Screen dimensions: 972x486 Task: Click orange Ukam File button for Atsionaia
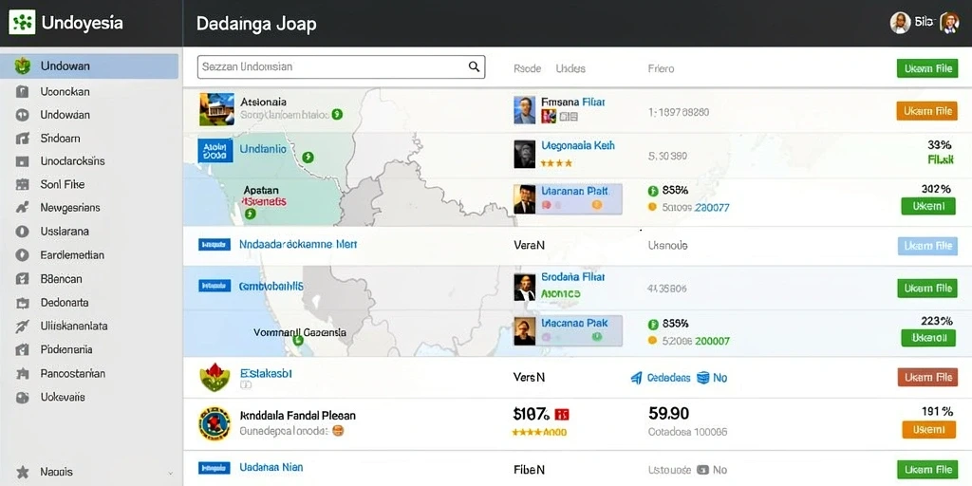click(927, 111)
